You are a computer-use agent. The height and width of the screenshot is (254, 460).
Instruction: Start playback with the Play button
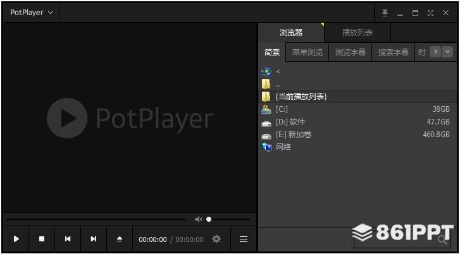tap(16, 239)
